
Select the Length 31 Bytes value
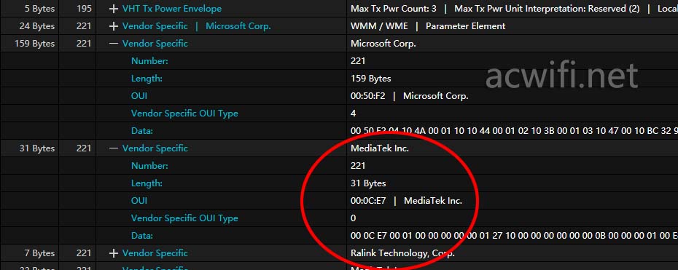(368, 183)
